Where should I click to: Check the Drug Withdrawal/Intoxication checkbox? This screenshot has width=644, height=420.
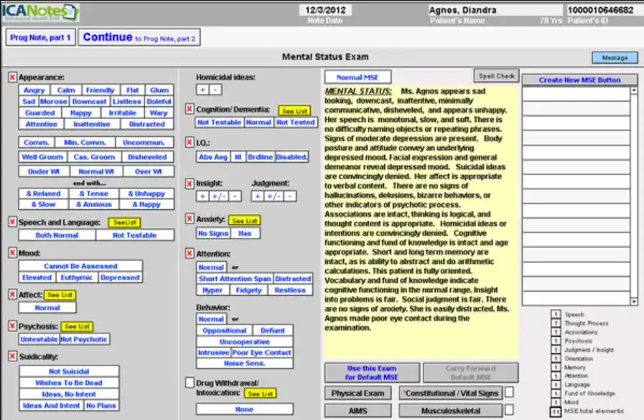[x=190, y=383]
